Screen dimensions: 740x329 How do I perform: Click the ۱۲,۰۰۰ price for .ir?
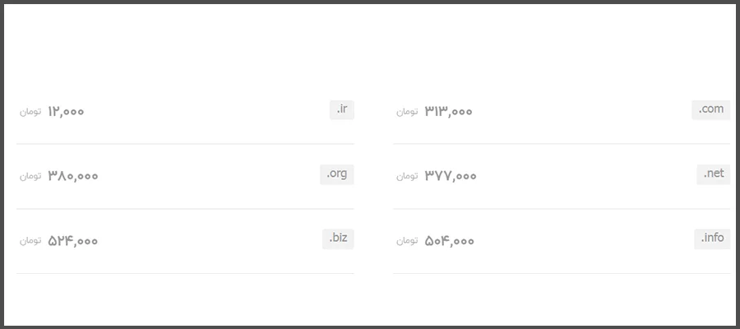[x=66, y=112]
